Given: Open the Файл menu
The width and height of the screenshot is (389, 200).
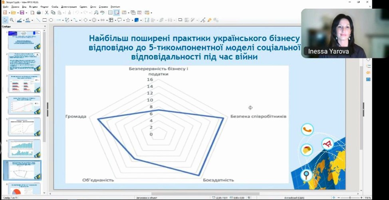Looking at the screenshot, I should pyautogui.click(x=5, y=7).
